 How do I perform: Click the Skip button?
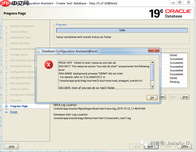tap(185, 97)
